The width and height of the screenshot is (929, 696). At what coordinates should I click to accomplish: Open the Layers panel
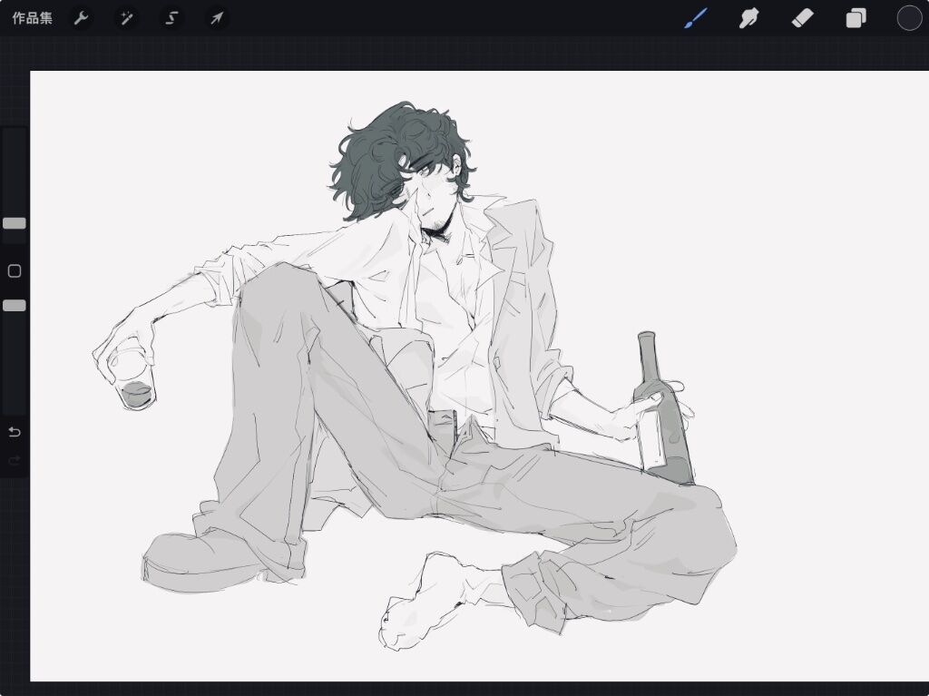[x=856, y=18]
